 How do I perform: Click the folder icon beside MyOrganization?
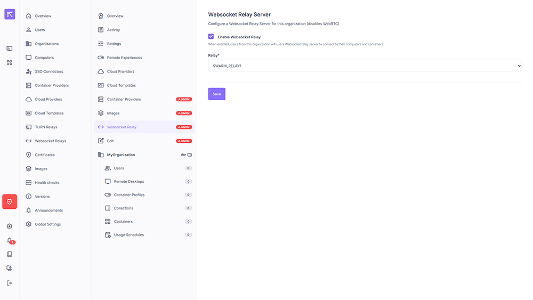coord(190,155)
